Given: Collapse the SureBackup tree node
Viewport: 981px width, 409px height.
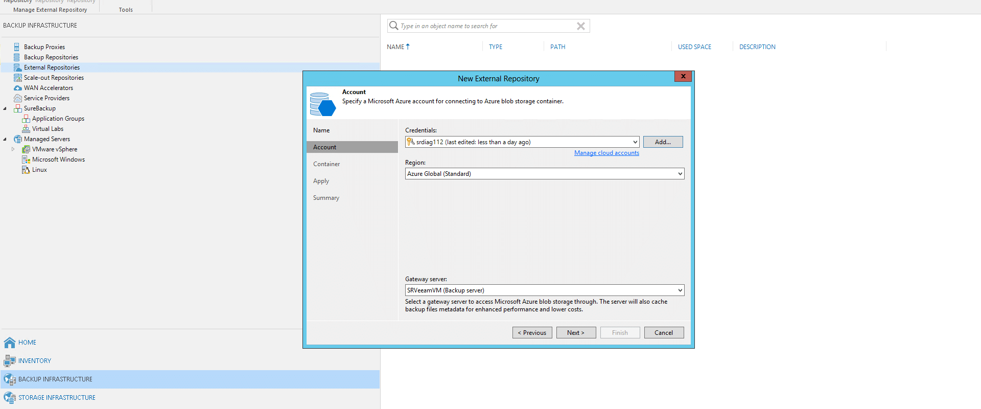Looking at the screenshot, I should pyautogui.click(x=5, y=108).
